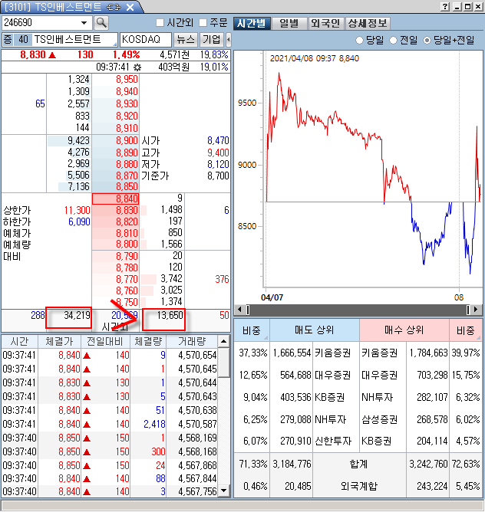Image resolution: width=485 pixels, height=512 pixels.
Task: Click left arrow on chart scrollbar
Action: click(x=238, y=310)
